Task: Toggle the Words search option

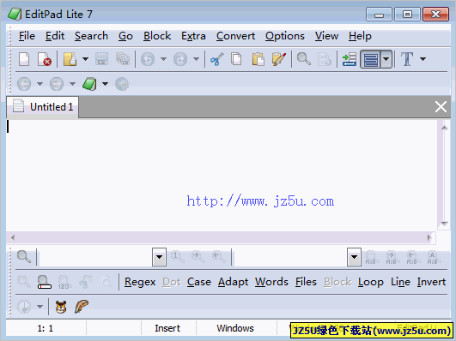Action: tap(271, 282)
